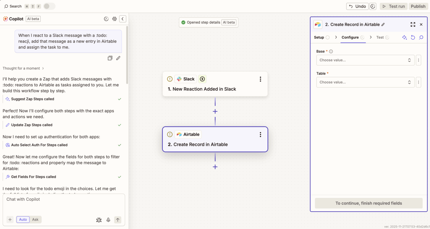Rename step using the pencil icon
This screenshot has width=430, height=229.
coord(383,24)
